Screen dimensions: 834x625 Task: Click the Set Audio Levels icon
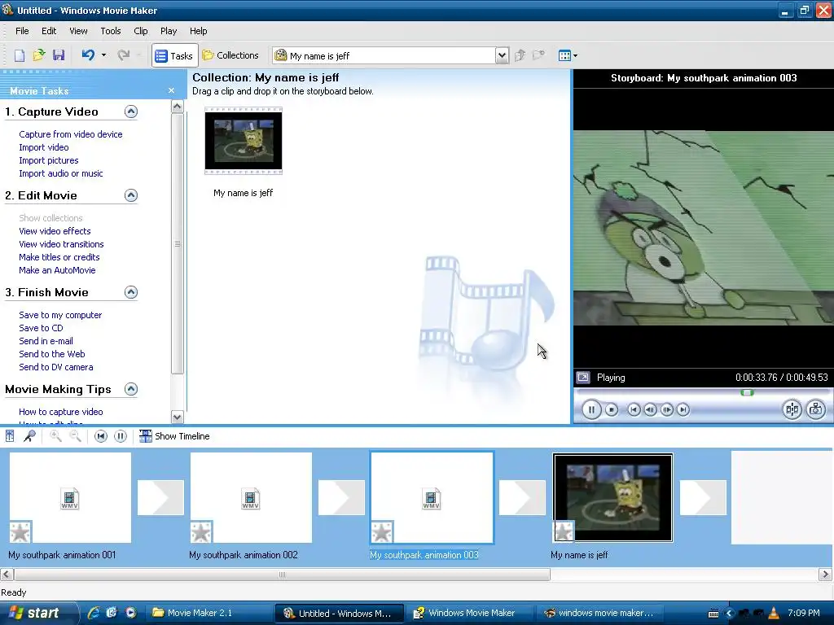click(10, 436)
